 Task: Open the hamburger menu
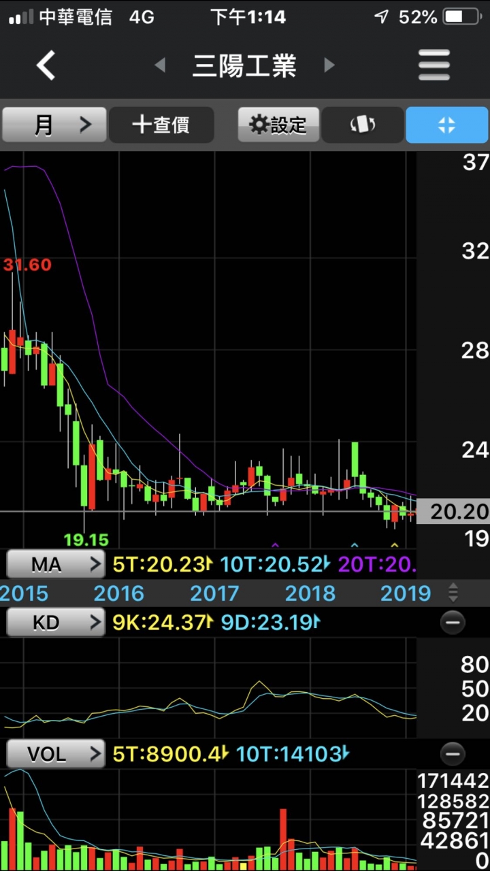click(434, 65)
